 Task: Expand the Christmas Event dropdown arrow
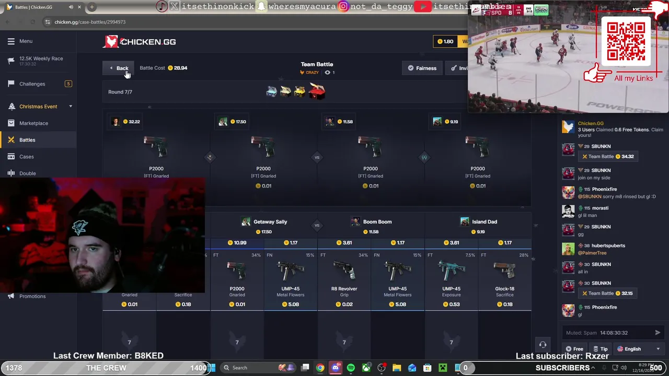[71, 107]
